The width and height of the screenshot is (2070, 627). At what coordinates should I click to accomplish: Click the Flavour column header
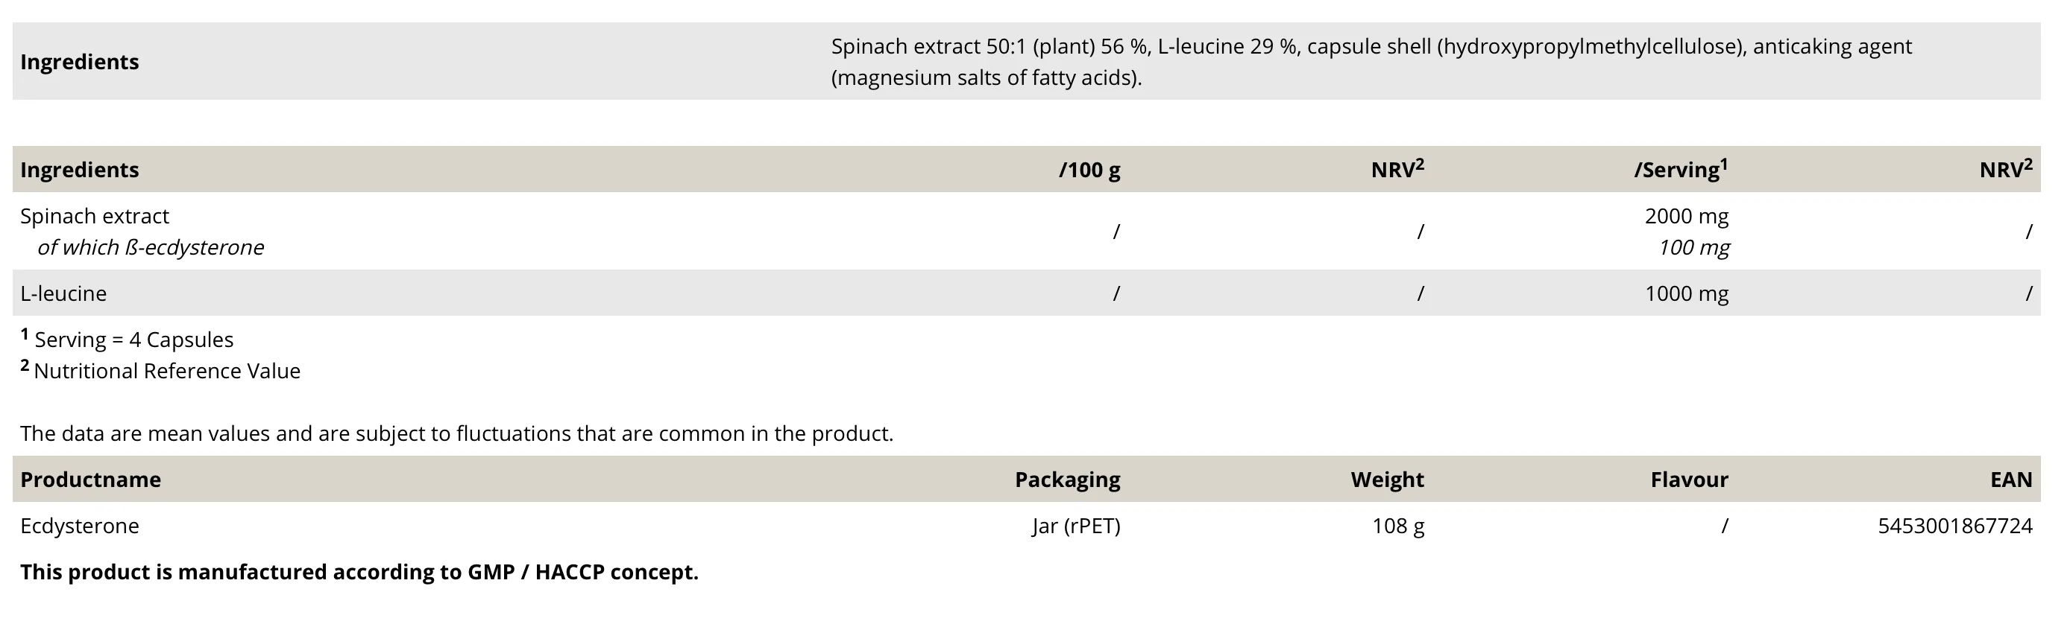click(1689, 480)
